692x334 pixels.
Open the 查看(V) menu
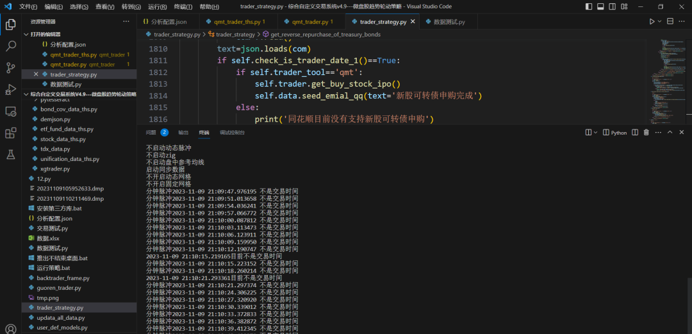tap(105, 6)
